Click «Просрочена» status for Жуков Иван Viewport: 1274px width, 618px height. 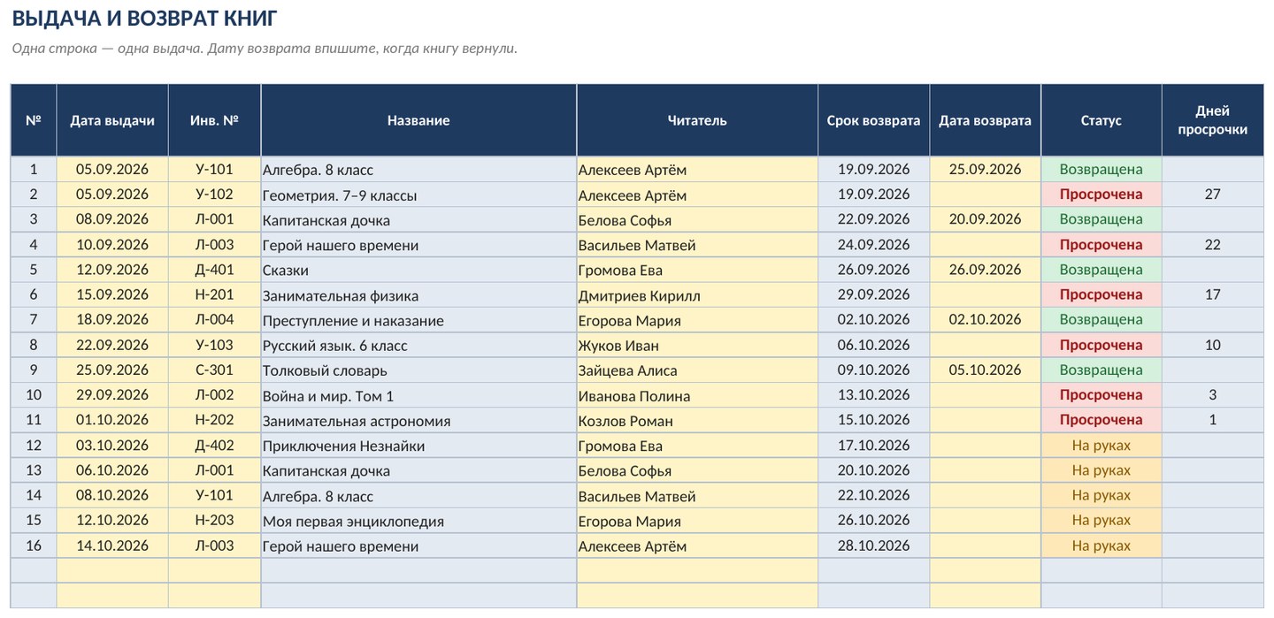pyautogui.click(x=1101, y=345)
